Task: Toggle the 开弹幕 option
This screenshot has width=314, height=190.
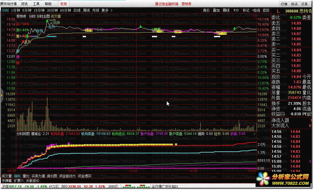Action: tap(7, 181)
